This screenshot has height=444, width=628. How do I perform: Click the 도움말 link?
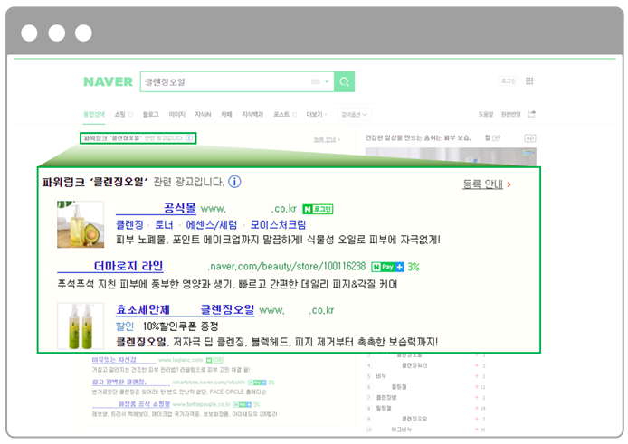485,115
